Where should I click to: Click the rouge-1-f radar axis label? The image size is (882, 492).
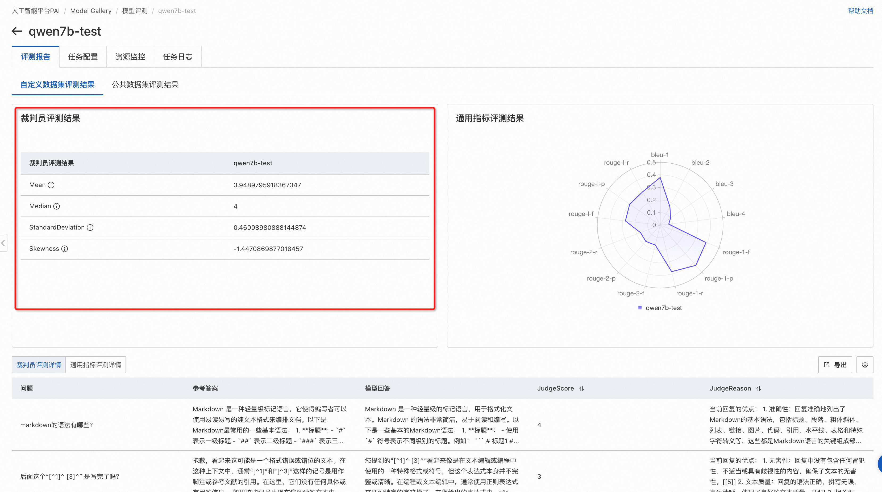coord(736,252)
